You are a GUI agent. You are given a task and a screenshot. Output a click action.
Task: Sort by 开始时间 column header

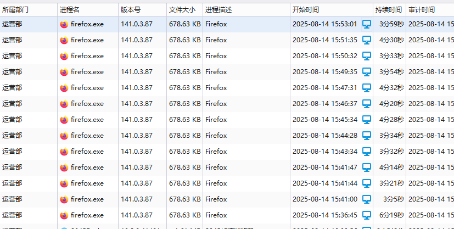[x=306, y=9]
